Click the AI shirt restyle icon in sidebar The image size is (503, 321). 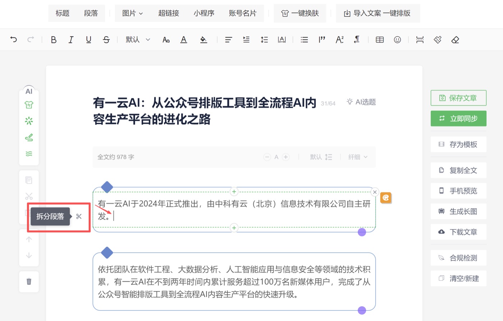click(29, 104)
